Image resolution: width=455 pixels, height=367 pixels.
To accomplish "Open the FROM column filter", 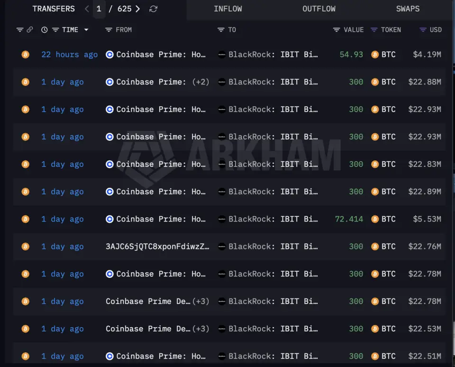I will point(108,29).
